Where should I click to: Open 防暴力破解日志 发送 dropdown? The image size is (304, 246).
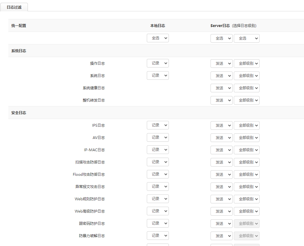coord(221,236)
